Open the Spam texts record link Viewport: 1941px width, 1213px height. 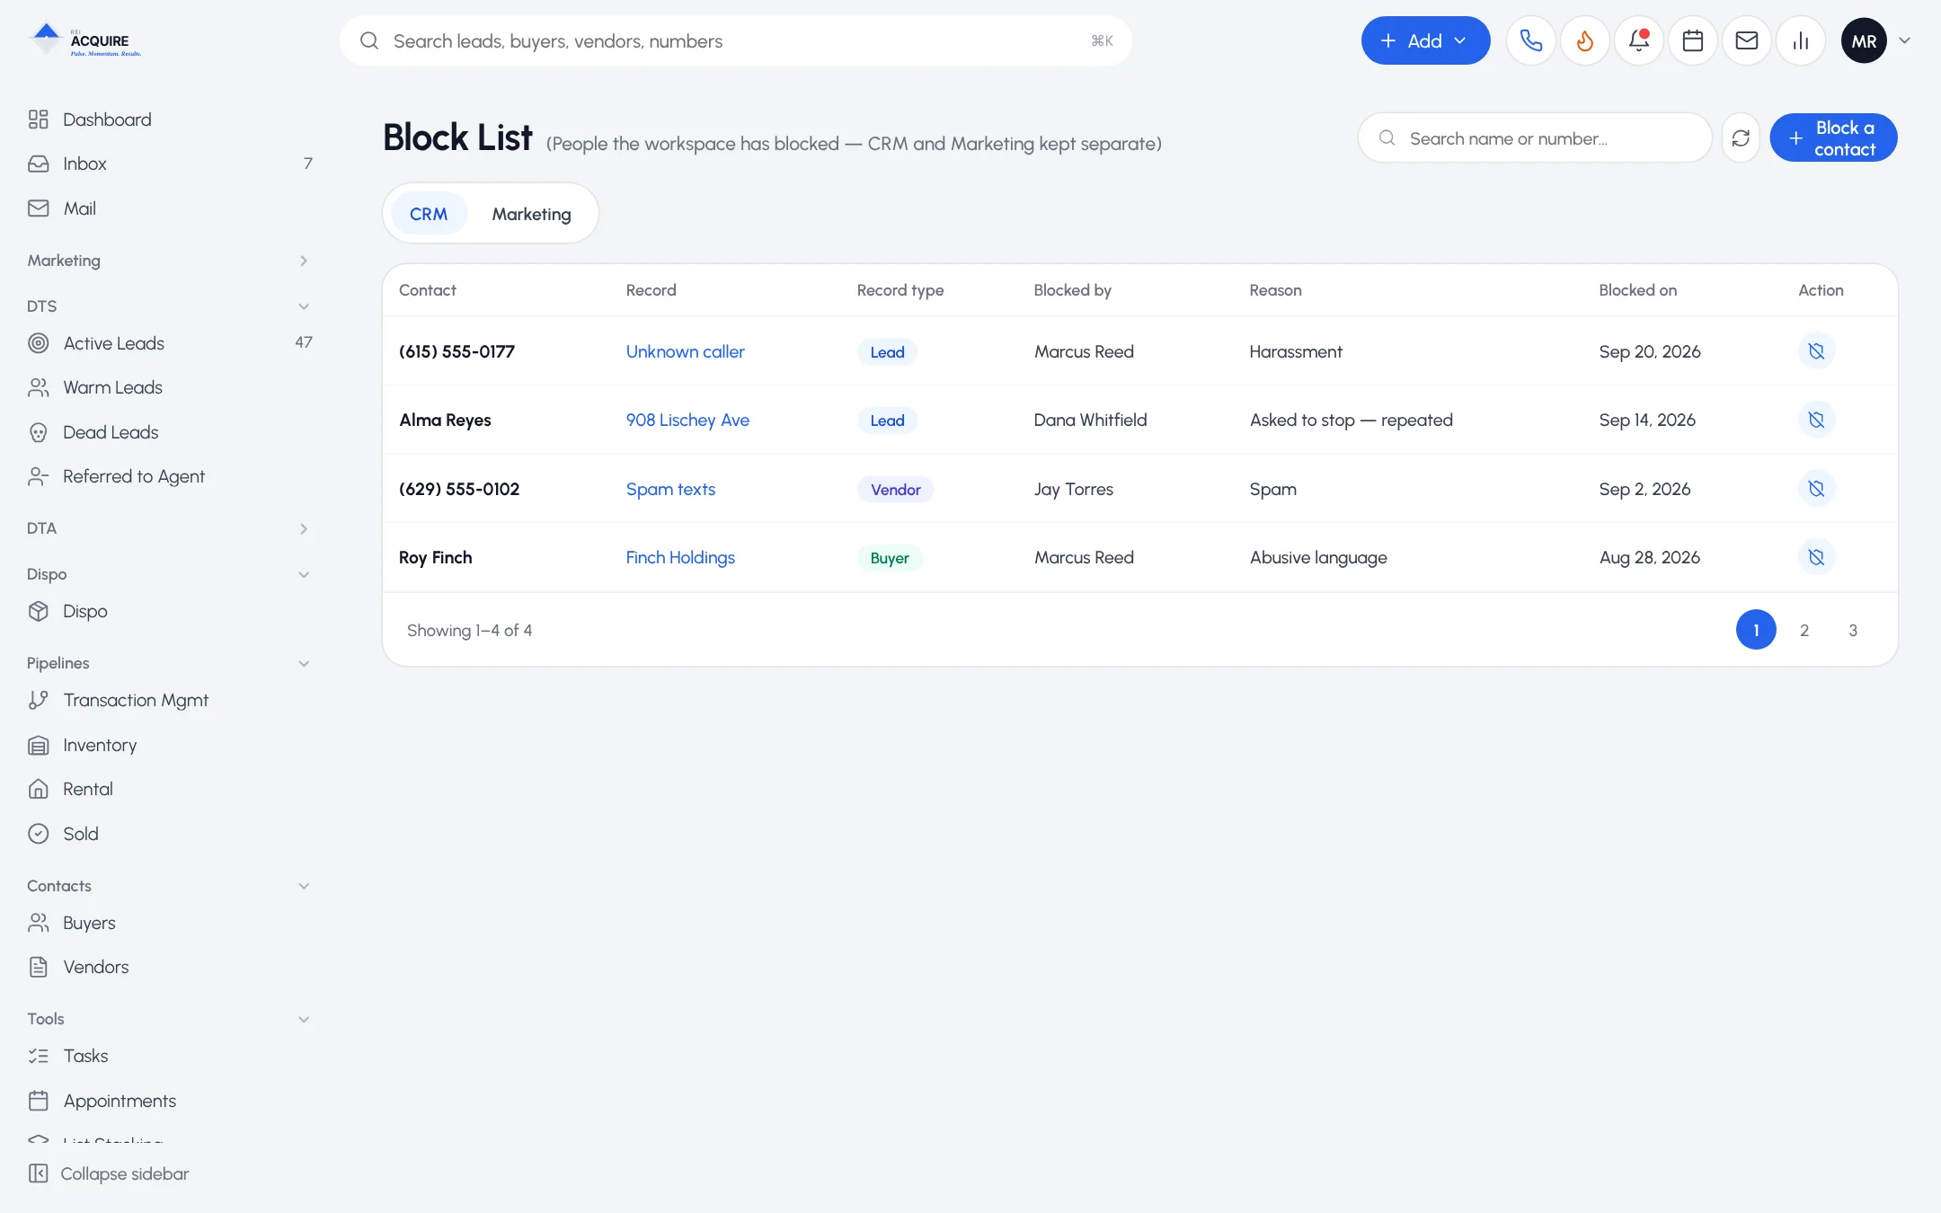670,489
